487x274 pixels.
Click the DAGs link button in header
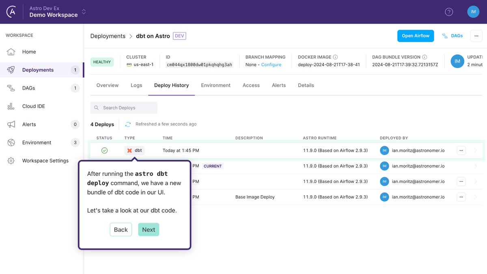tap(453, 36)
